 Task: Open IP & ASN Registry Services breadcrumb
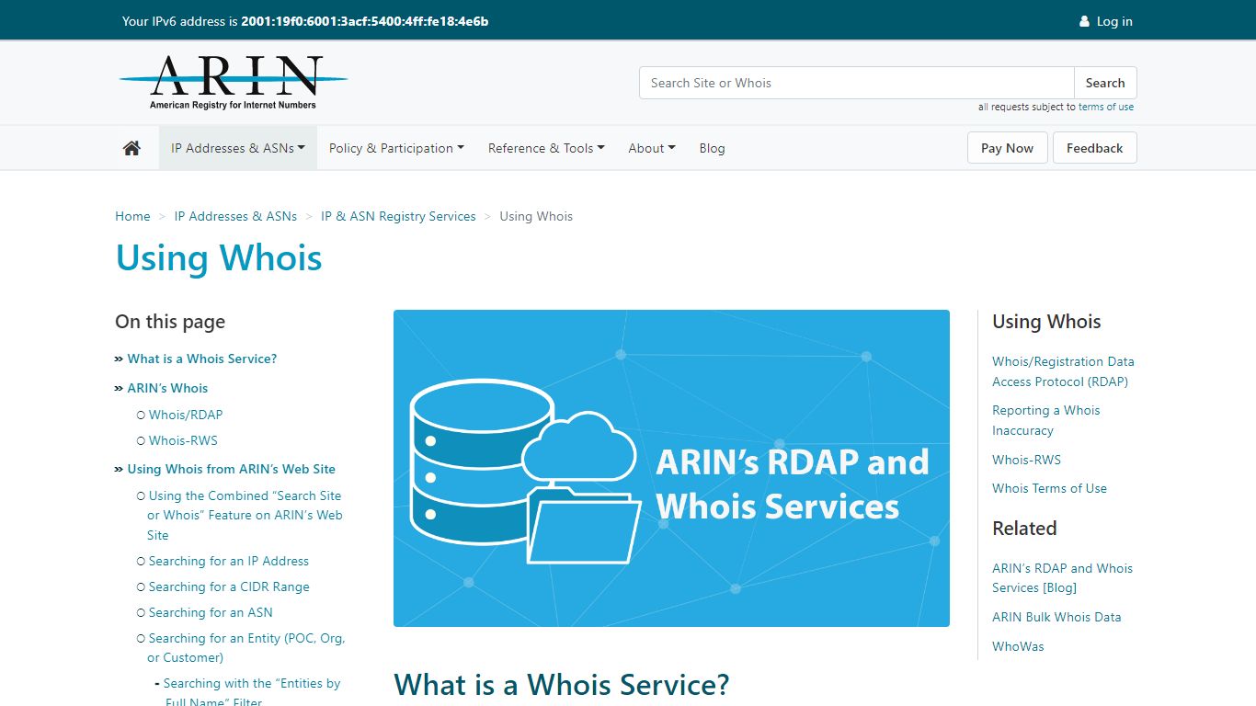tap(398, 216)
